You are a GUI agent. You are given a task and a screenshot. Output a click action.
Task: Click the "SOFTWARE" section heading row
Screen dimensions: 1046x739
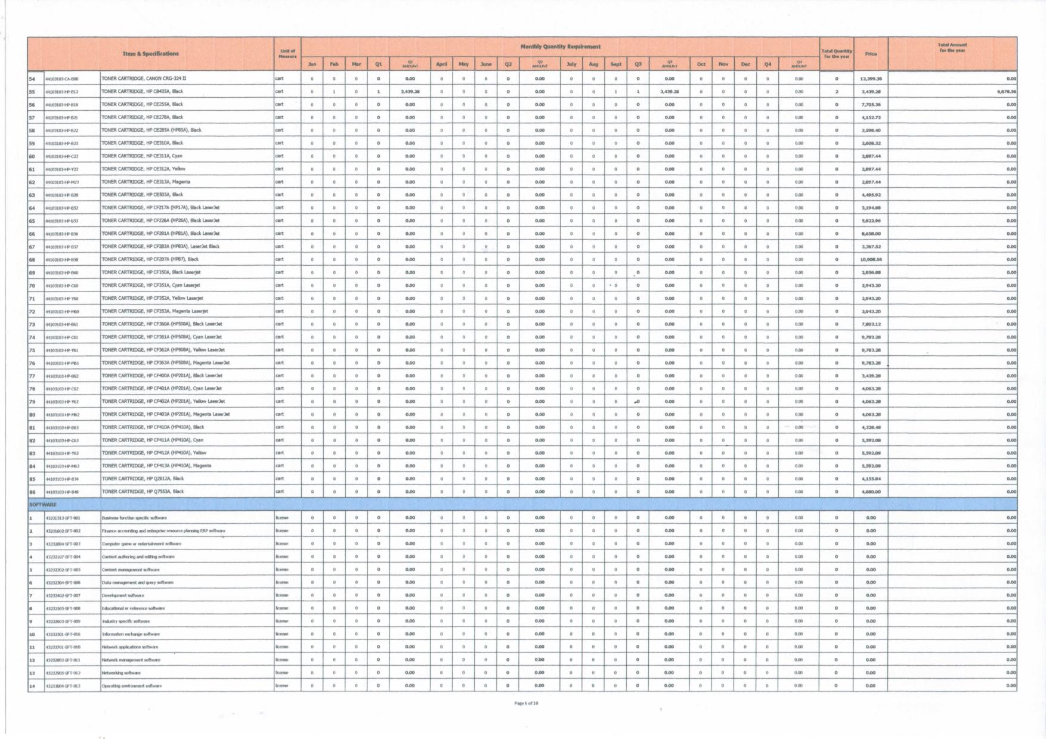(x=522, y=505)
